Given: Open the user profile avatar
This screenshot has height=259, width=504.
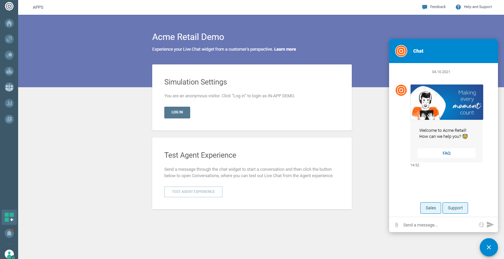Looking at the screenshot, I should [9, 254].
